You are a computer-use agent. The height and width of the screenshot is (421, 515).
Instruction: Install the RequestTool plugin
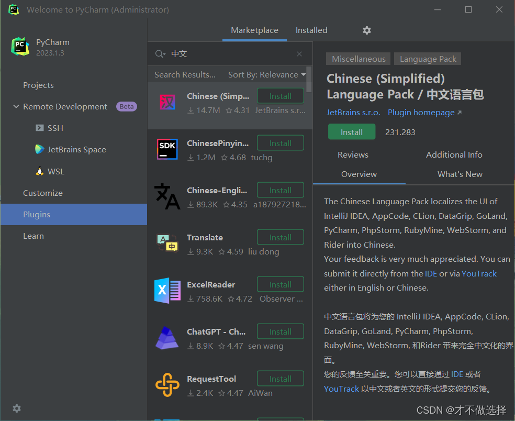point(281,379)
